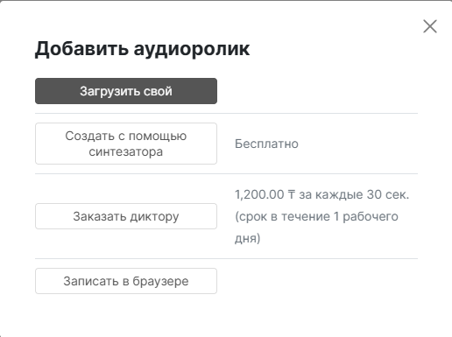Click the divider above Заказать диктору row
Image resolution: width=452 pixels, height=337 pixels.
(x=226, y=173)
